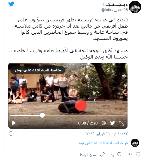Click the video progress slider handle
The image size is (144, 158).
click(42, 115)
